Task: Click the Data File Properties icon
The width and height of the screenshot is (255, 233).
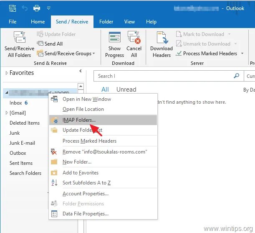Action: [54, 214]
